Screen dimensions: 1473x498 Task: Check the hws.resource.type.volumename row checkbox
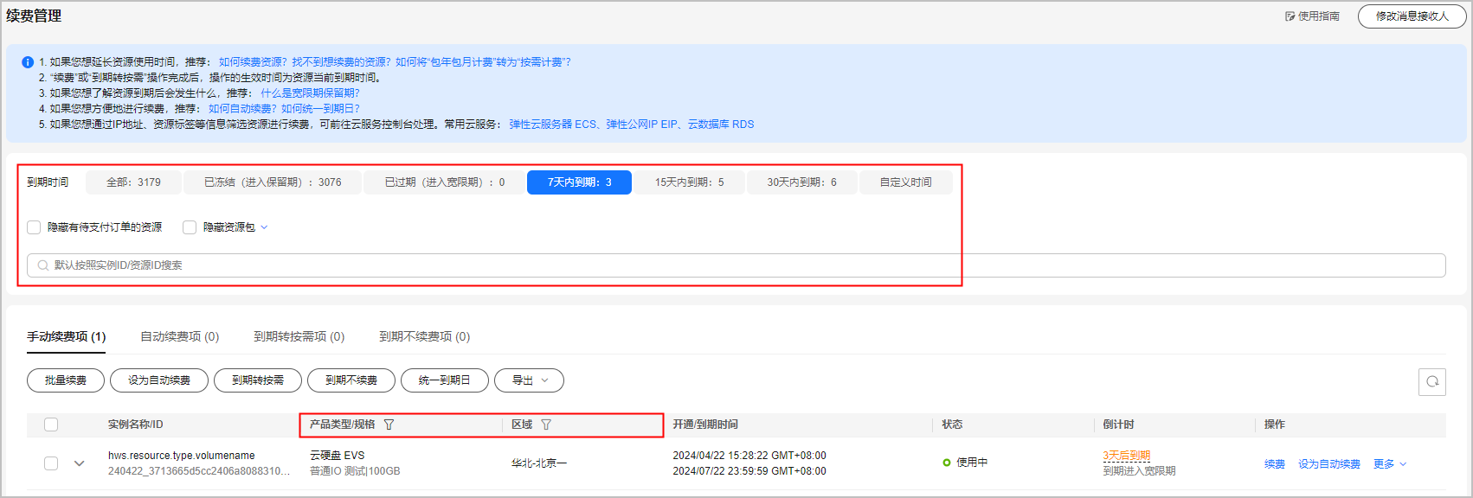[51, 463]
